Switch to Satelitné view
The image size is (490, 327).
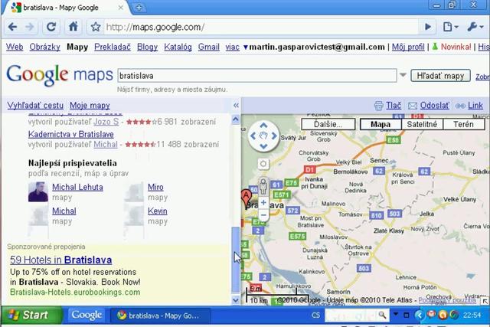click(x=422, y=124)
